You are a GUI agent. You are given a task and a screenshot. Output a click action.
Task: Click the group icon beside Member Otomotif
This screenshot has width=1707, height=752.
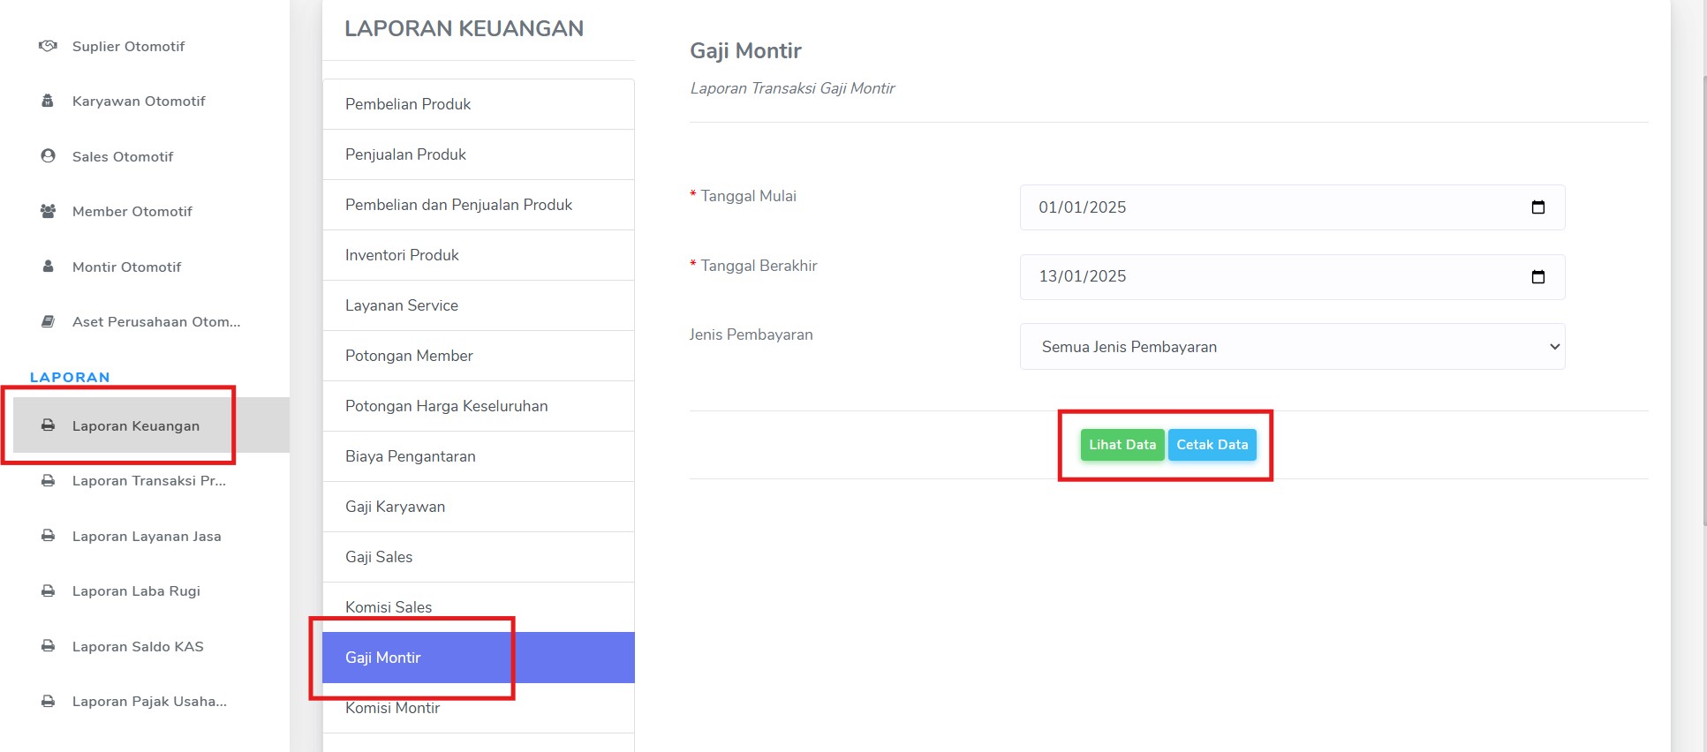(x=48, y=211)
